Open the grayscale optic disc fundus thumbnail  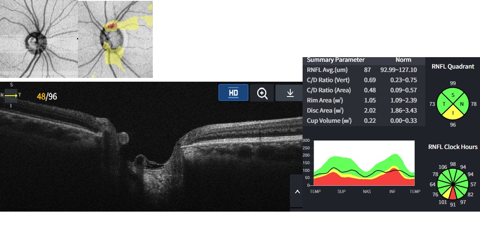[x=39, y=39]
